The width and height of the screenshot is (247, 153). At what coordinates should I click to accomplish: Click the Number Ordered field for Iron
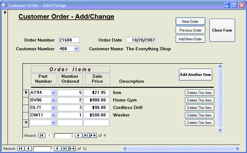(70, 93)
